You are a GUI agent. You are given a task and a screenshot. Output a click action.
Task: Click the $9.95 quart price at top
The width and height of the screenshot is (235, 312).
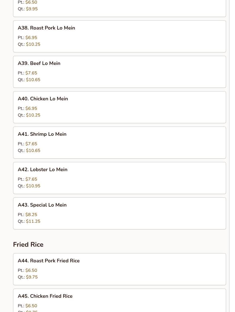pos(32,9)
